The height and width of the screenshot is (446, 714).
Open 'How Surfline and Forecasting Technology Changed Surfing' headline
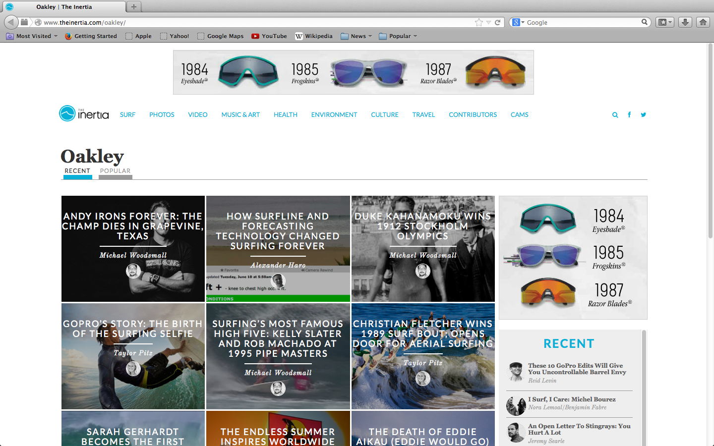(x=278, y=231)
